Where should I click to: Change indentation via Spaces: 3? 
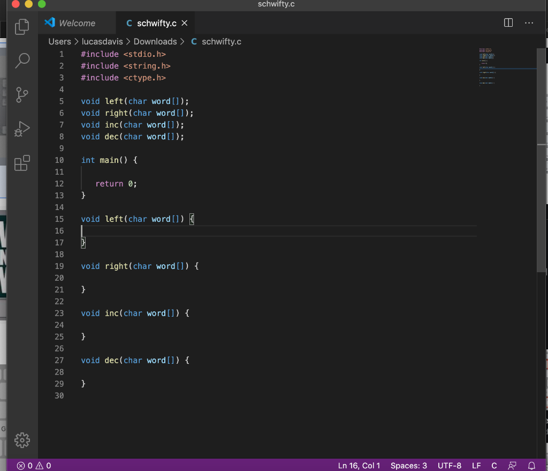408,465
